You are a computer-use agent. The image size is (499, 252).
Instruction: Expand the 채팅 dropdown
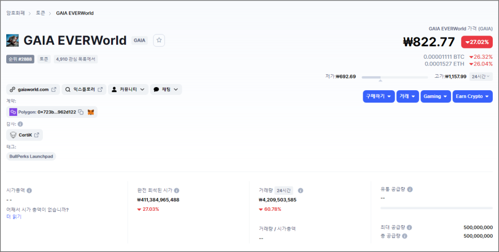pos(166,90)
